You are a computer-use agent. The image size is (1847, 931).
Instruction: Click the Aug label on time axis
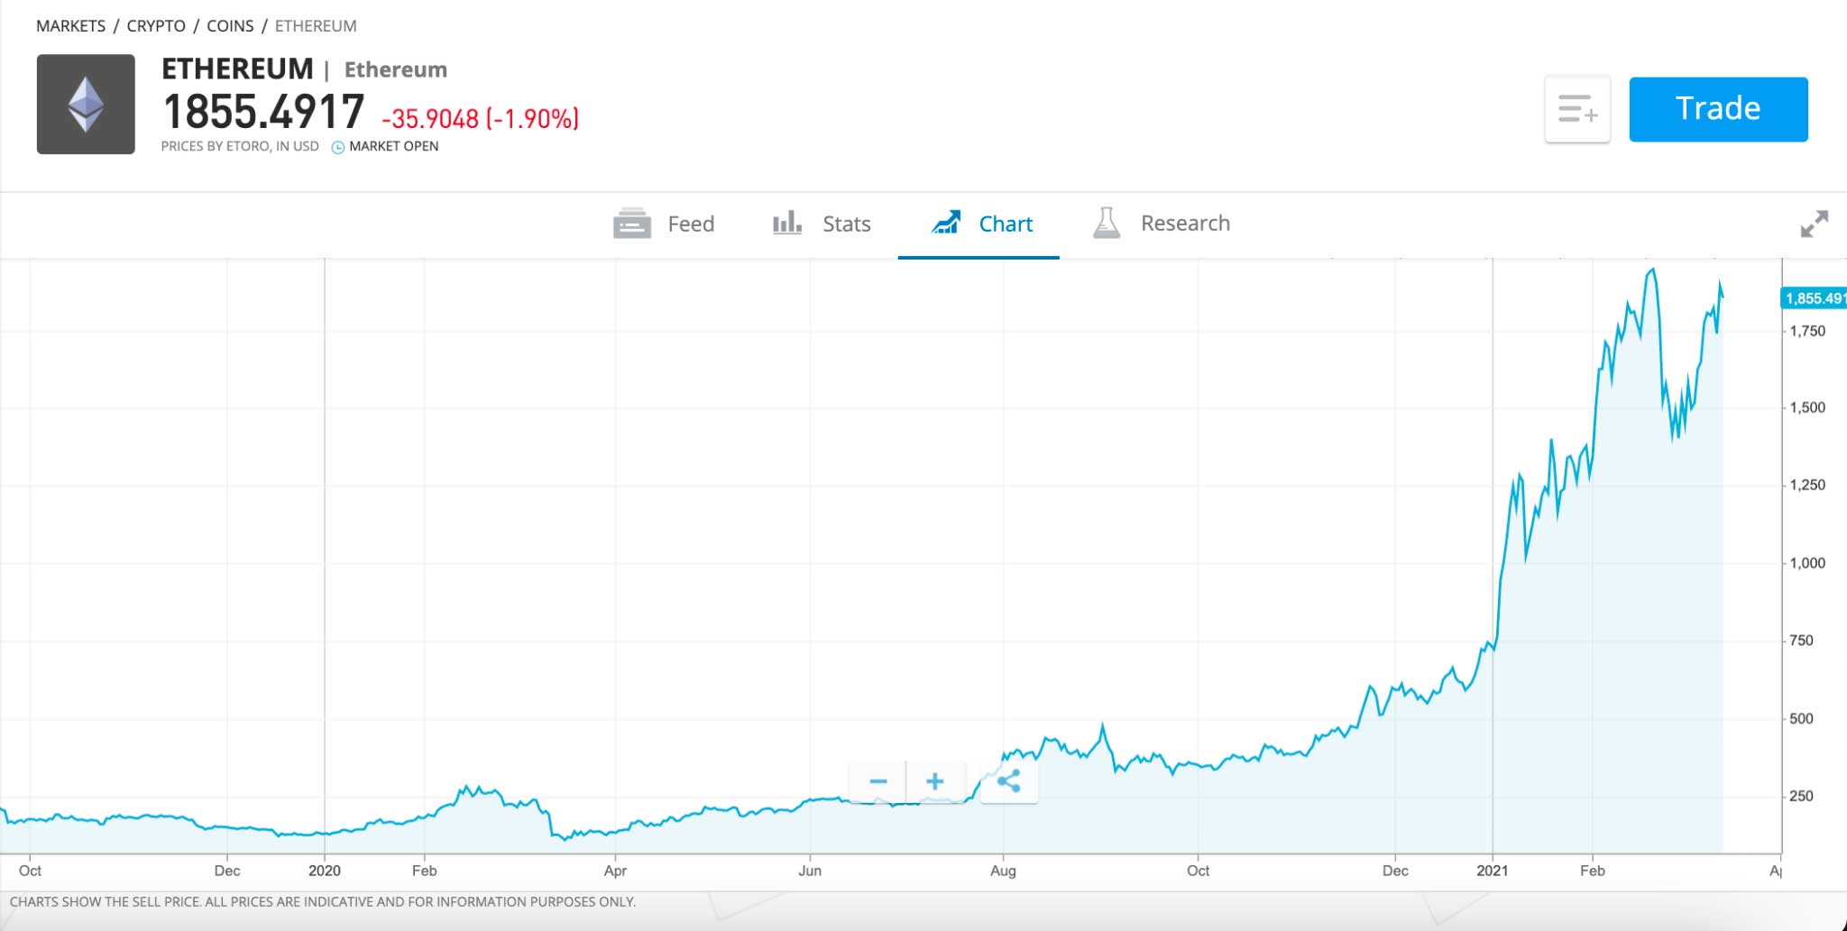tap(1003, 871)
